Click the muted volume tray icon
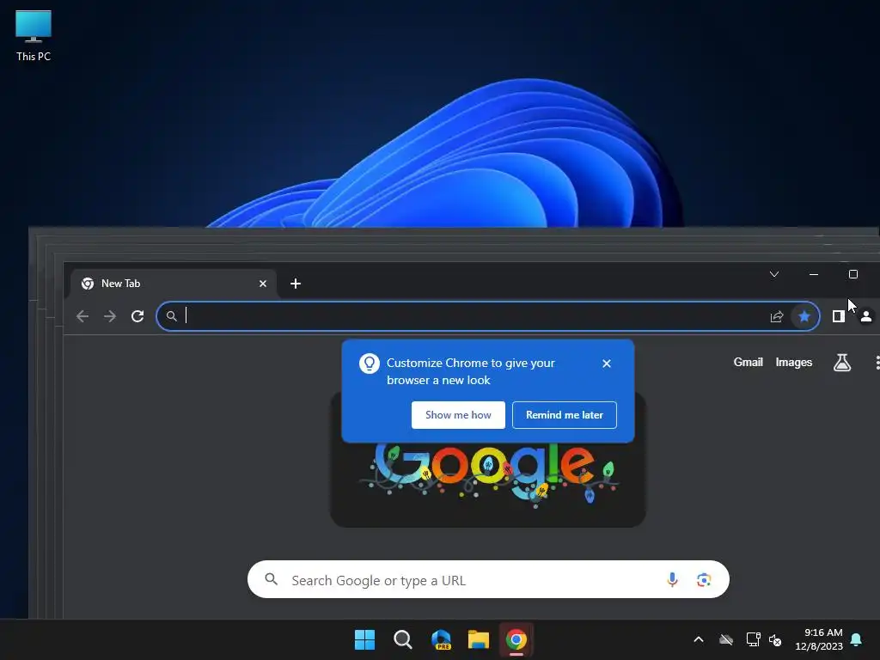Screen dimensions: 880x660 click(x=775, y=639)
